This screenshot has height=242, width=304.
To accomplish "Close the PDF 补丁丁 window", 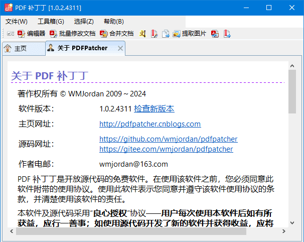I will pos(292,8).
